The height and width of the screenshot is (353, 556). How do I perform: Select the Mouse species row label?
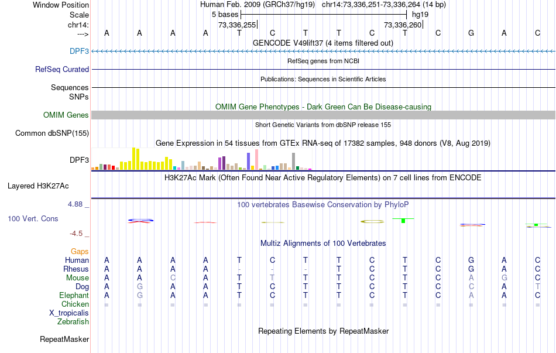[77, 278]
